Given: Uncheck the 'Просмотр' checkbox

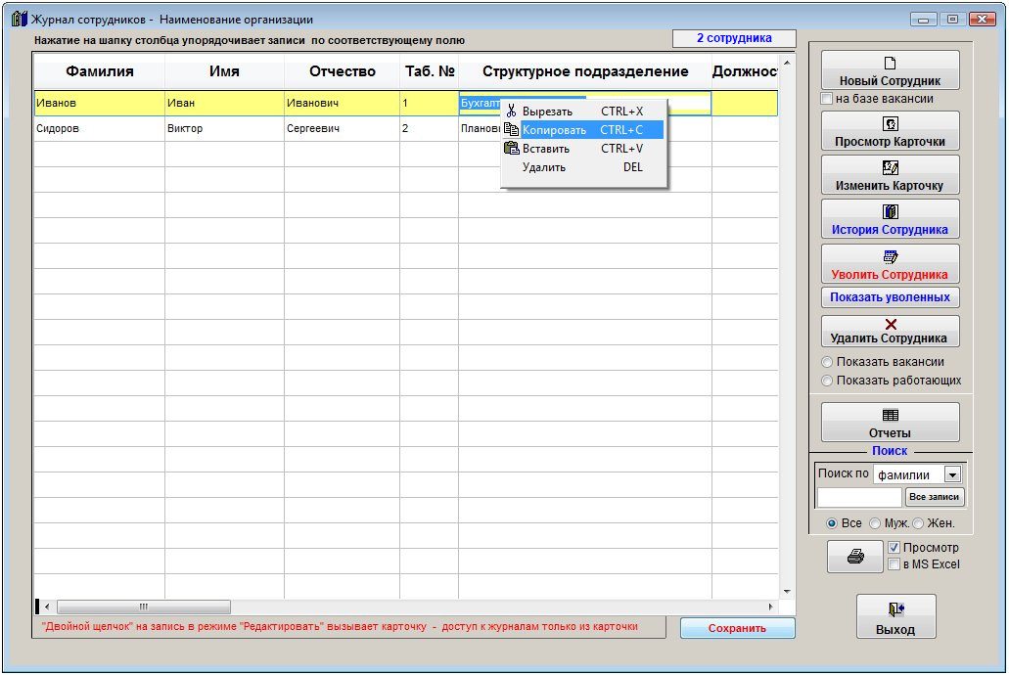Looking at the screenshot, I should 894,548.
